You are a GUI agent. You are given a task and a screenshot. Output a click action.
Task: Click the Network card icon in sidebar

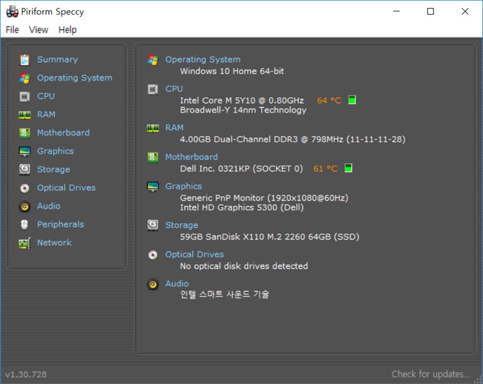(25, 243)
